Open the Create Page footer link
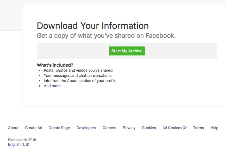 (x=59, y=128)
